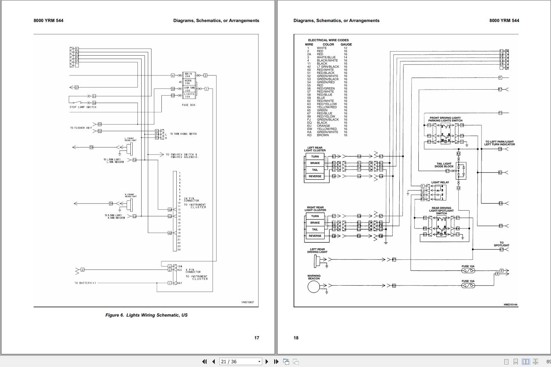This screenshot has width=551, height=367.
Task: Go to the first page
Action: (x=204, y=361)
